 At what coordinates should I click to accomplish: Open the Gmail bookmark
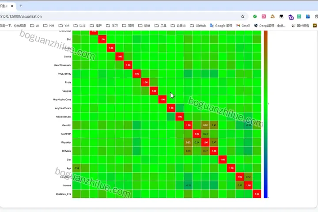tap(243, 26)
